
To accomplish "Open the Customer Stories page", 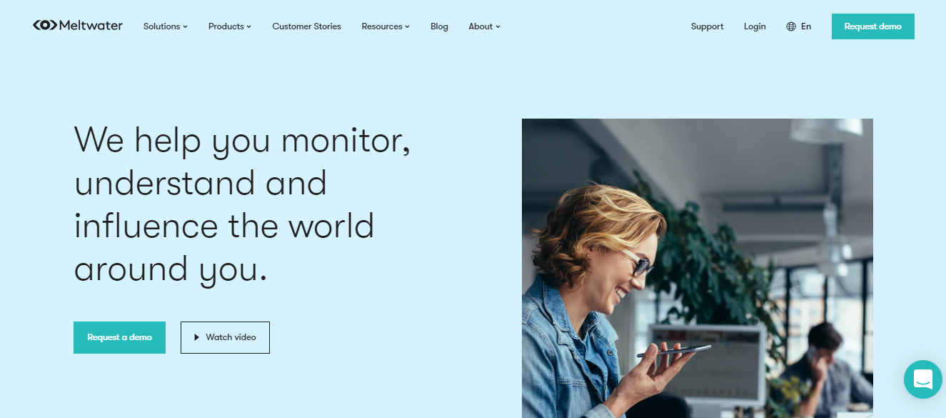I will tap(306, 26).
